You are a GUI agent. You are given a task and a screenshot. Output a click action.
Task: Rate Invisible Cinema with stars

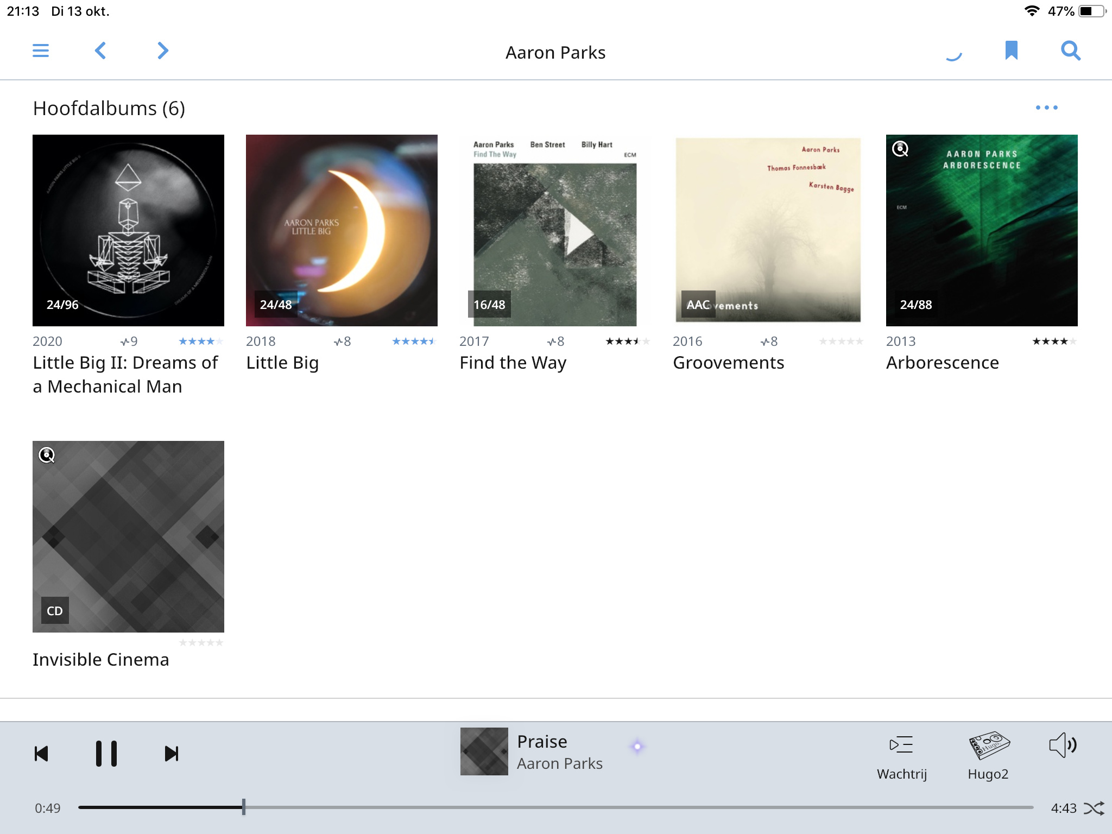click(201, 642)
